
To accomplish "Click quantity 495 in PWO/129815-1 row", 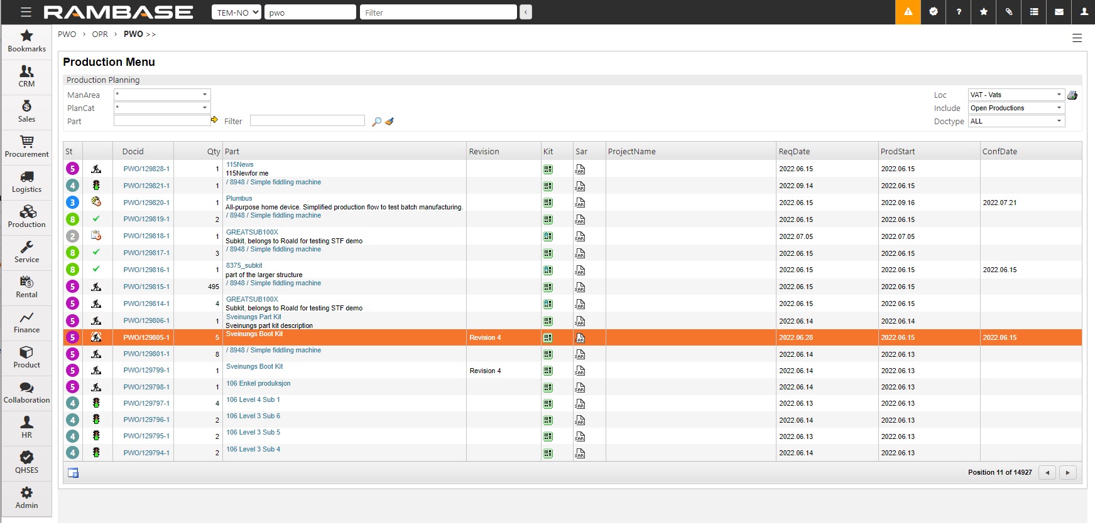I will pyautogui.click(x=214, y=287).
